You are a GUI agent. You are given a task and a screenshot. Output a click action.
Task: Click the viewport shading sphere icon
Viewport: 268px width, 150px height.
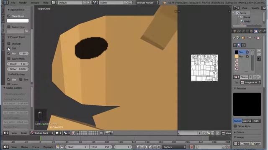coord(58,133)
